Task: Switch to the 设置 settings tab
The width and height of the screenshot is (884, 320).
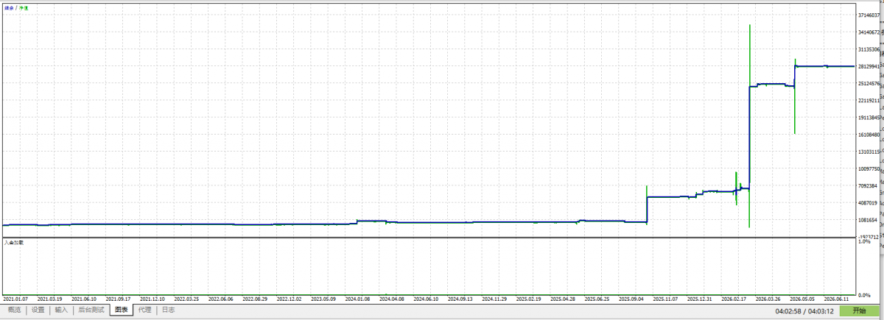Action: pos(38,310)
